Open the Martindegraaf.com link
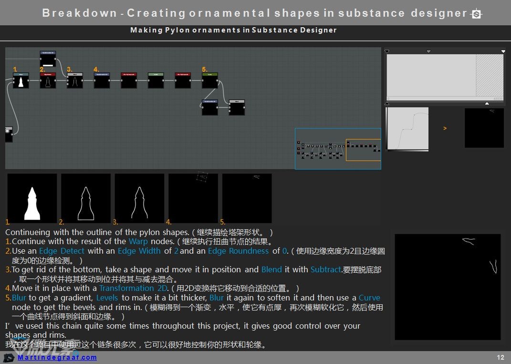Viewport: 511px width, 364px height. click(x=57, y=357)
